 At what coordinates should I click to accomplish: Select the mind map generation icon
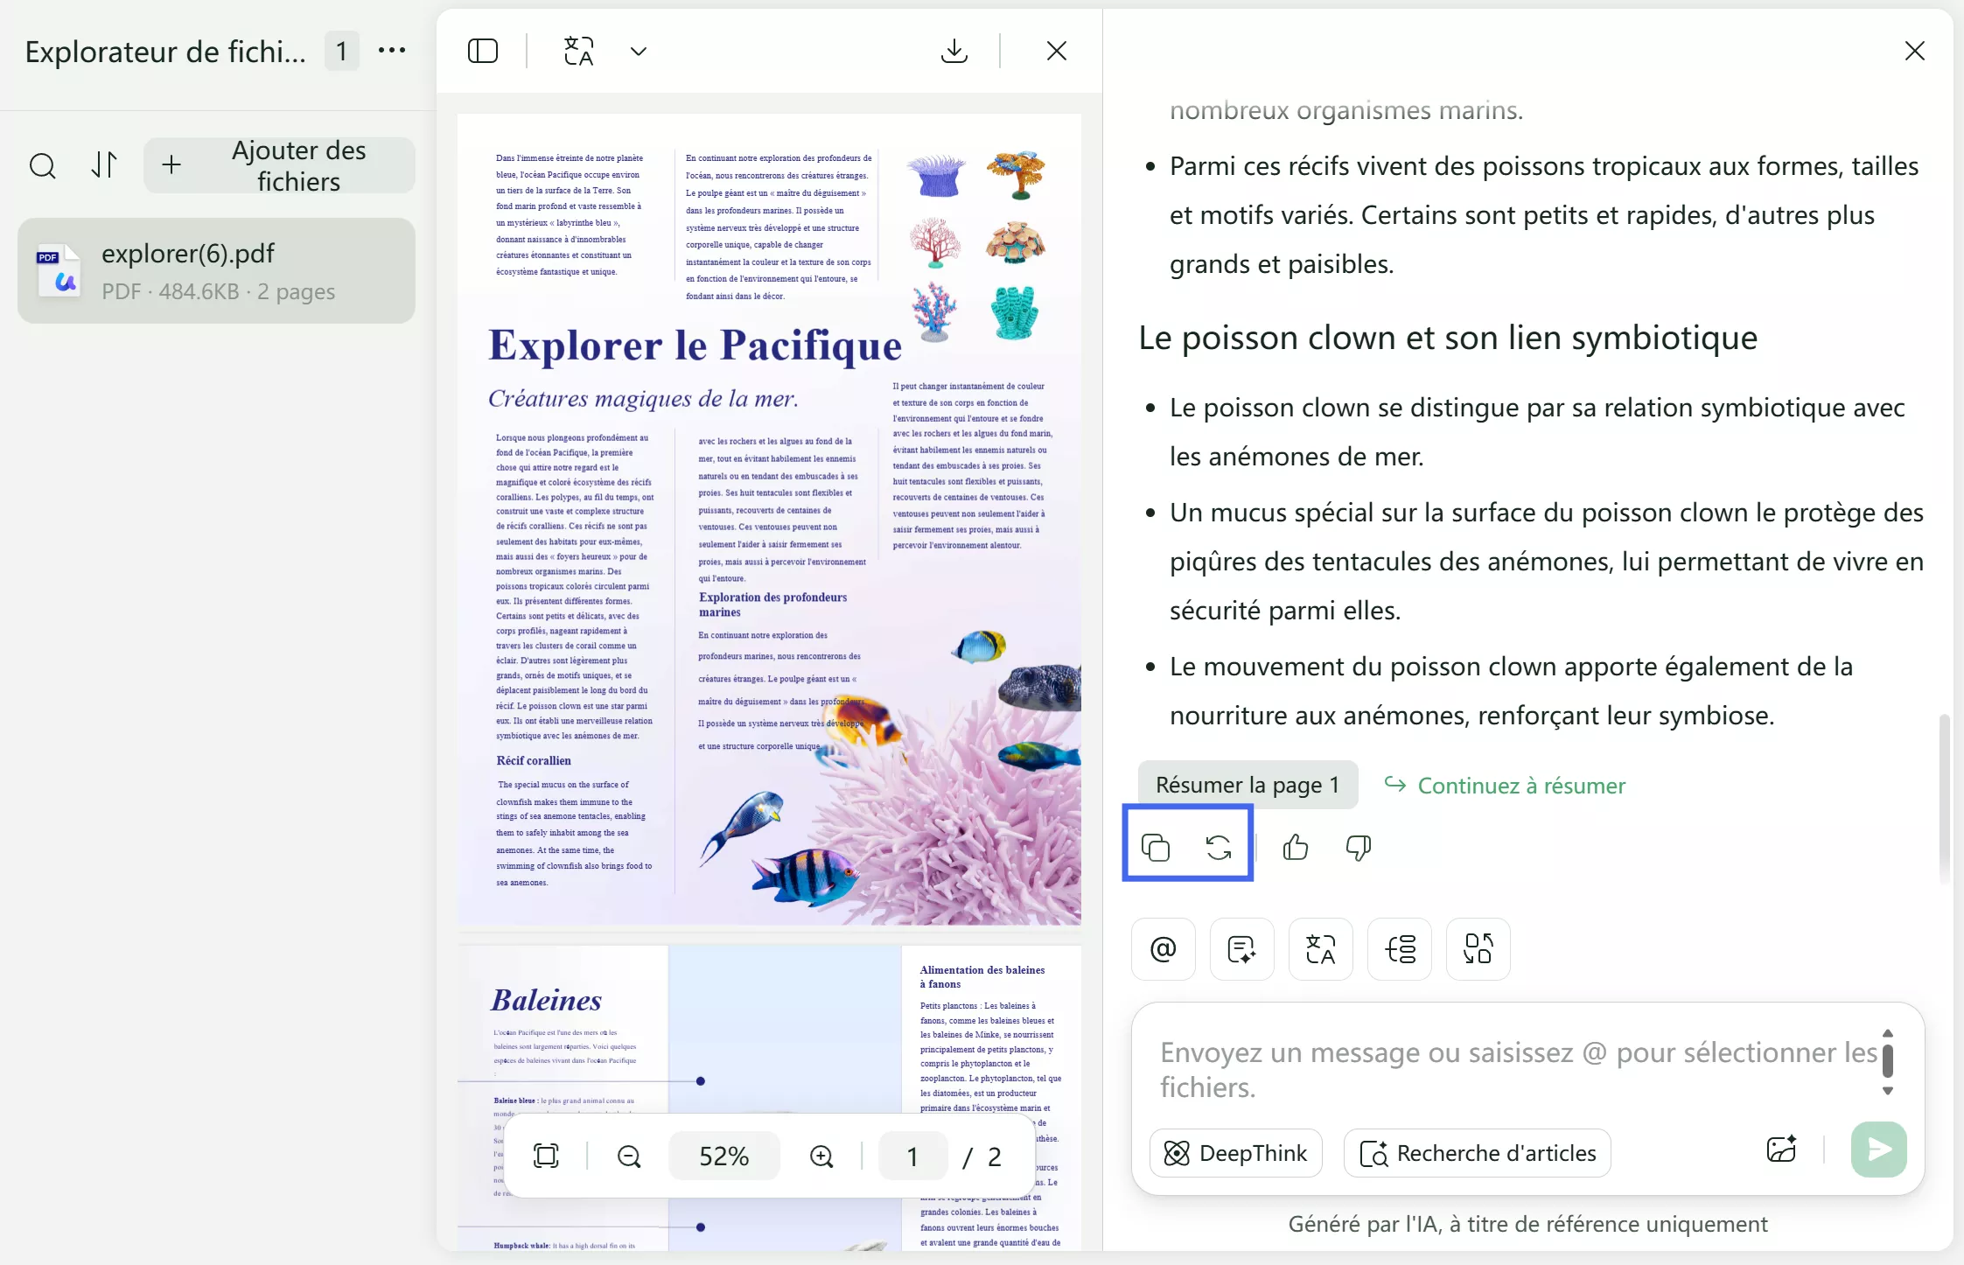coord(1399,949)
